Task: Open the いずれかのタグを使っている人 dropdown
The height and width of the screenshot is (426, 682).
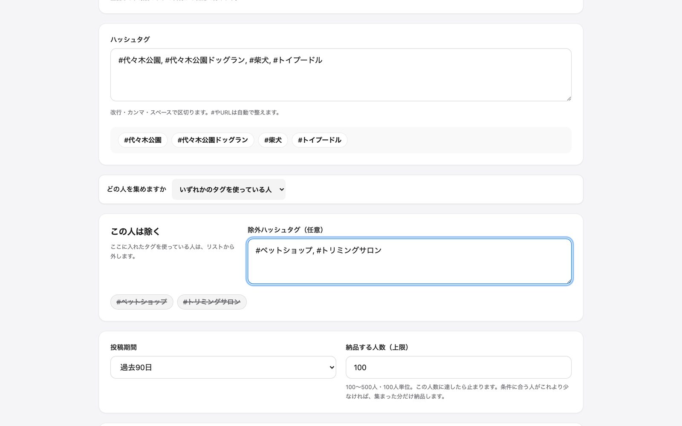Action: tap(229, 190)
